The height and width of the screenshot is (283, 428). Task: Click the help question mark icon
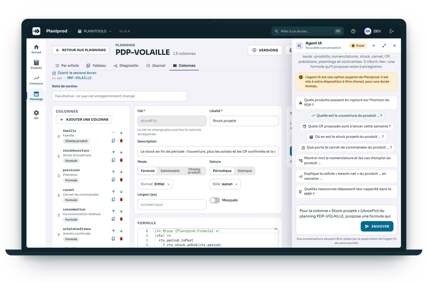point(353,31)
